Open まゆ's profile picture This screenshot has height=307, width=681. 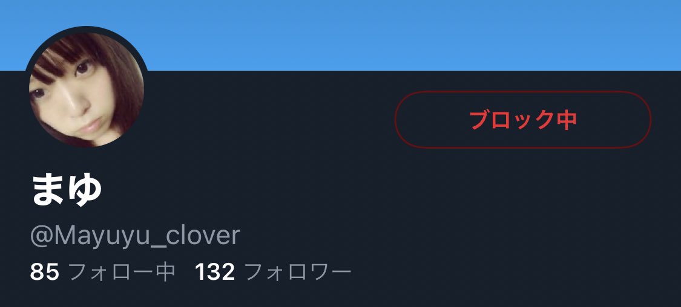point(86,90)
